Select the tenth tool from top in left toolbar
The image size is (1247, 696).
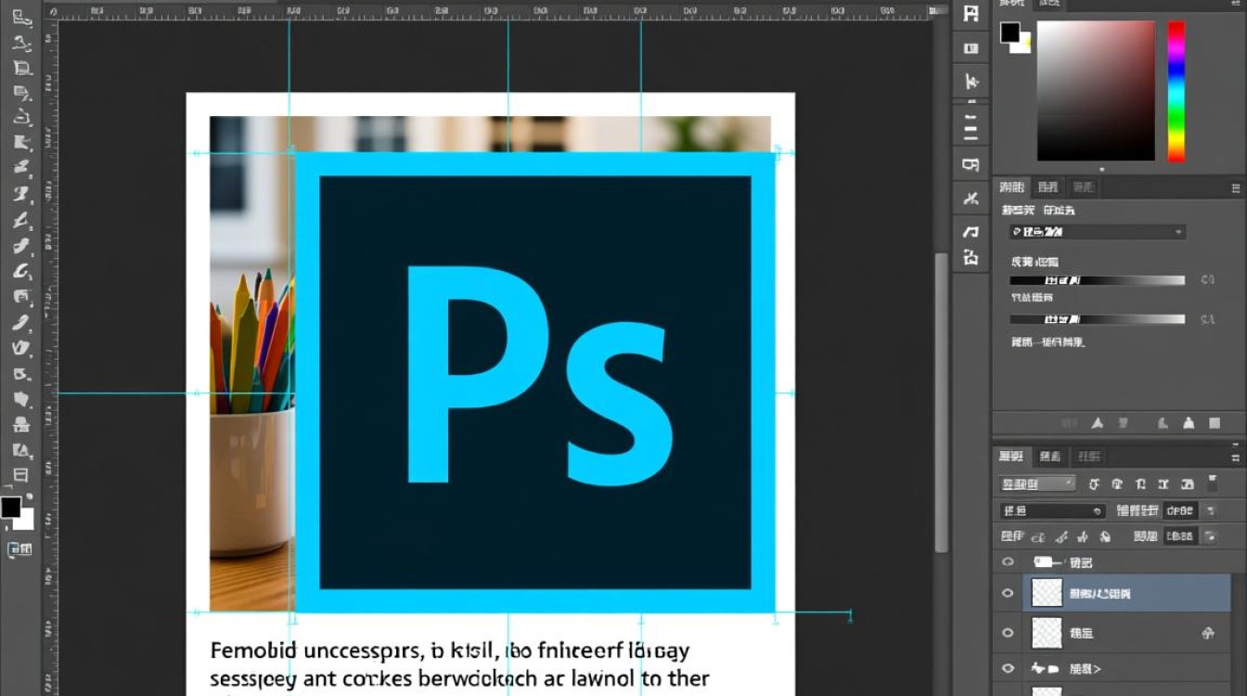click(22, 246)
